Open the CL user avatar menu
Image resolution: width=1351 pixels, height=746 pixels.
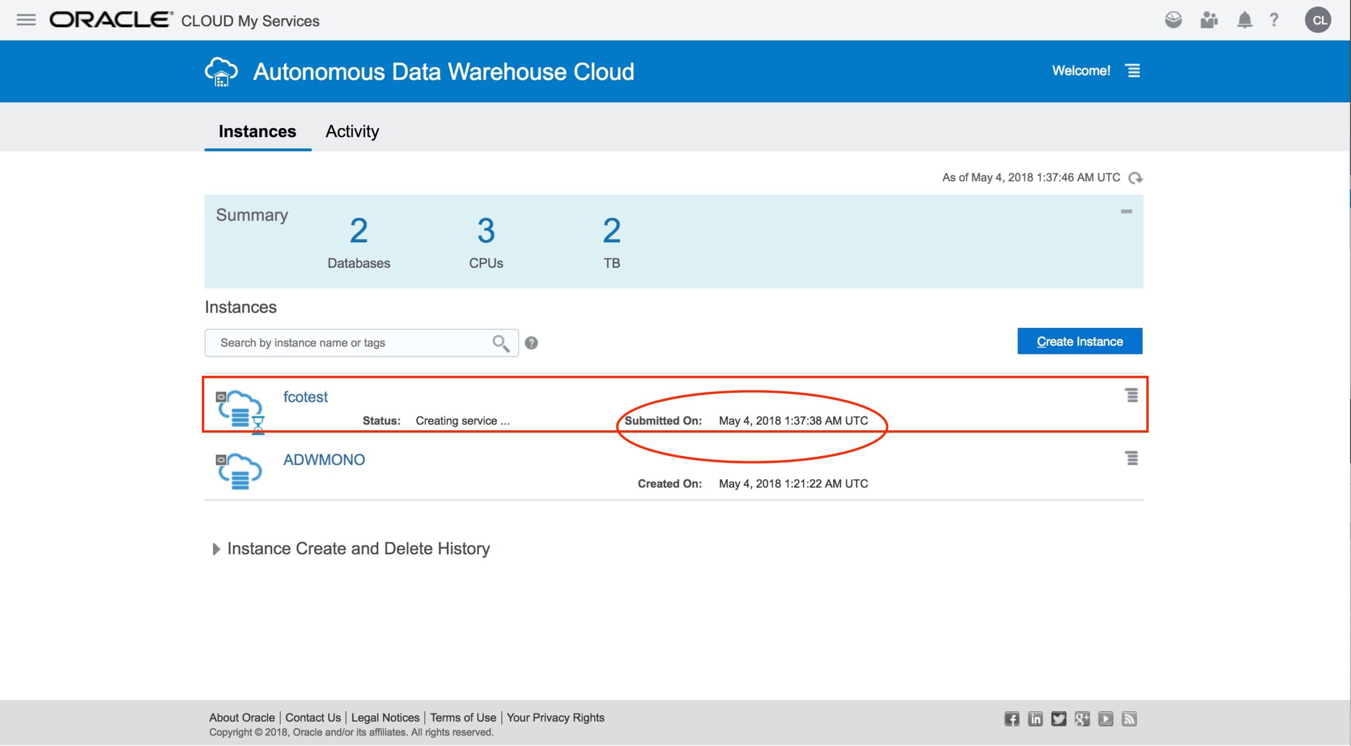(x=1318, y=20)
